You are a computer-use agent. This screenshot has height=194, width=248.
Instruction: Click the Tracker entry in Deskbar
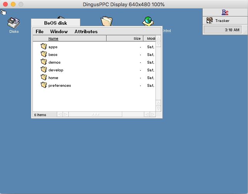[222, 21]
